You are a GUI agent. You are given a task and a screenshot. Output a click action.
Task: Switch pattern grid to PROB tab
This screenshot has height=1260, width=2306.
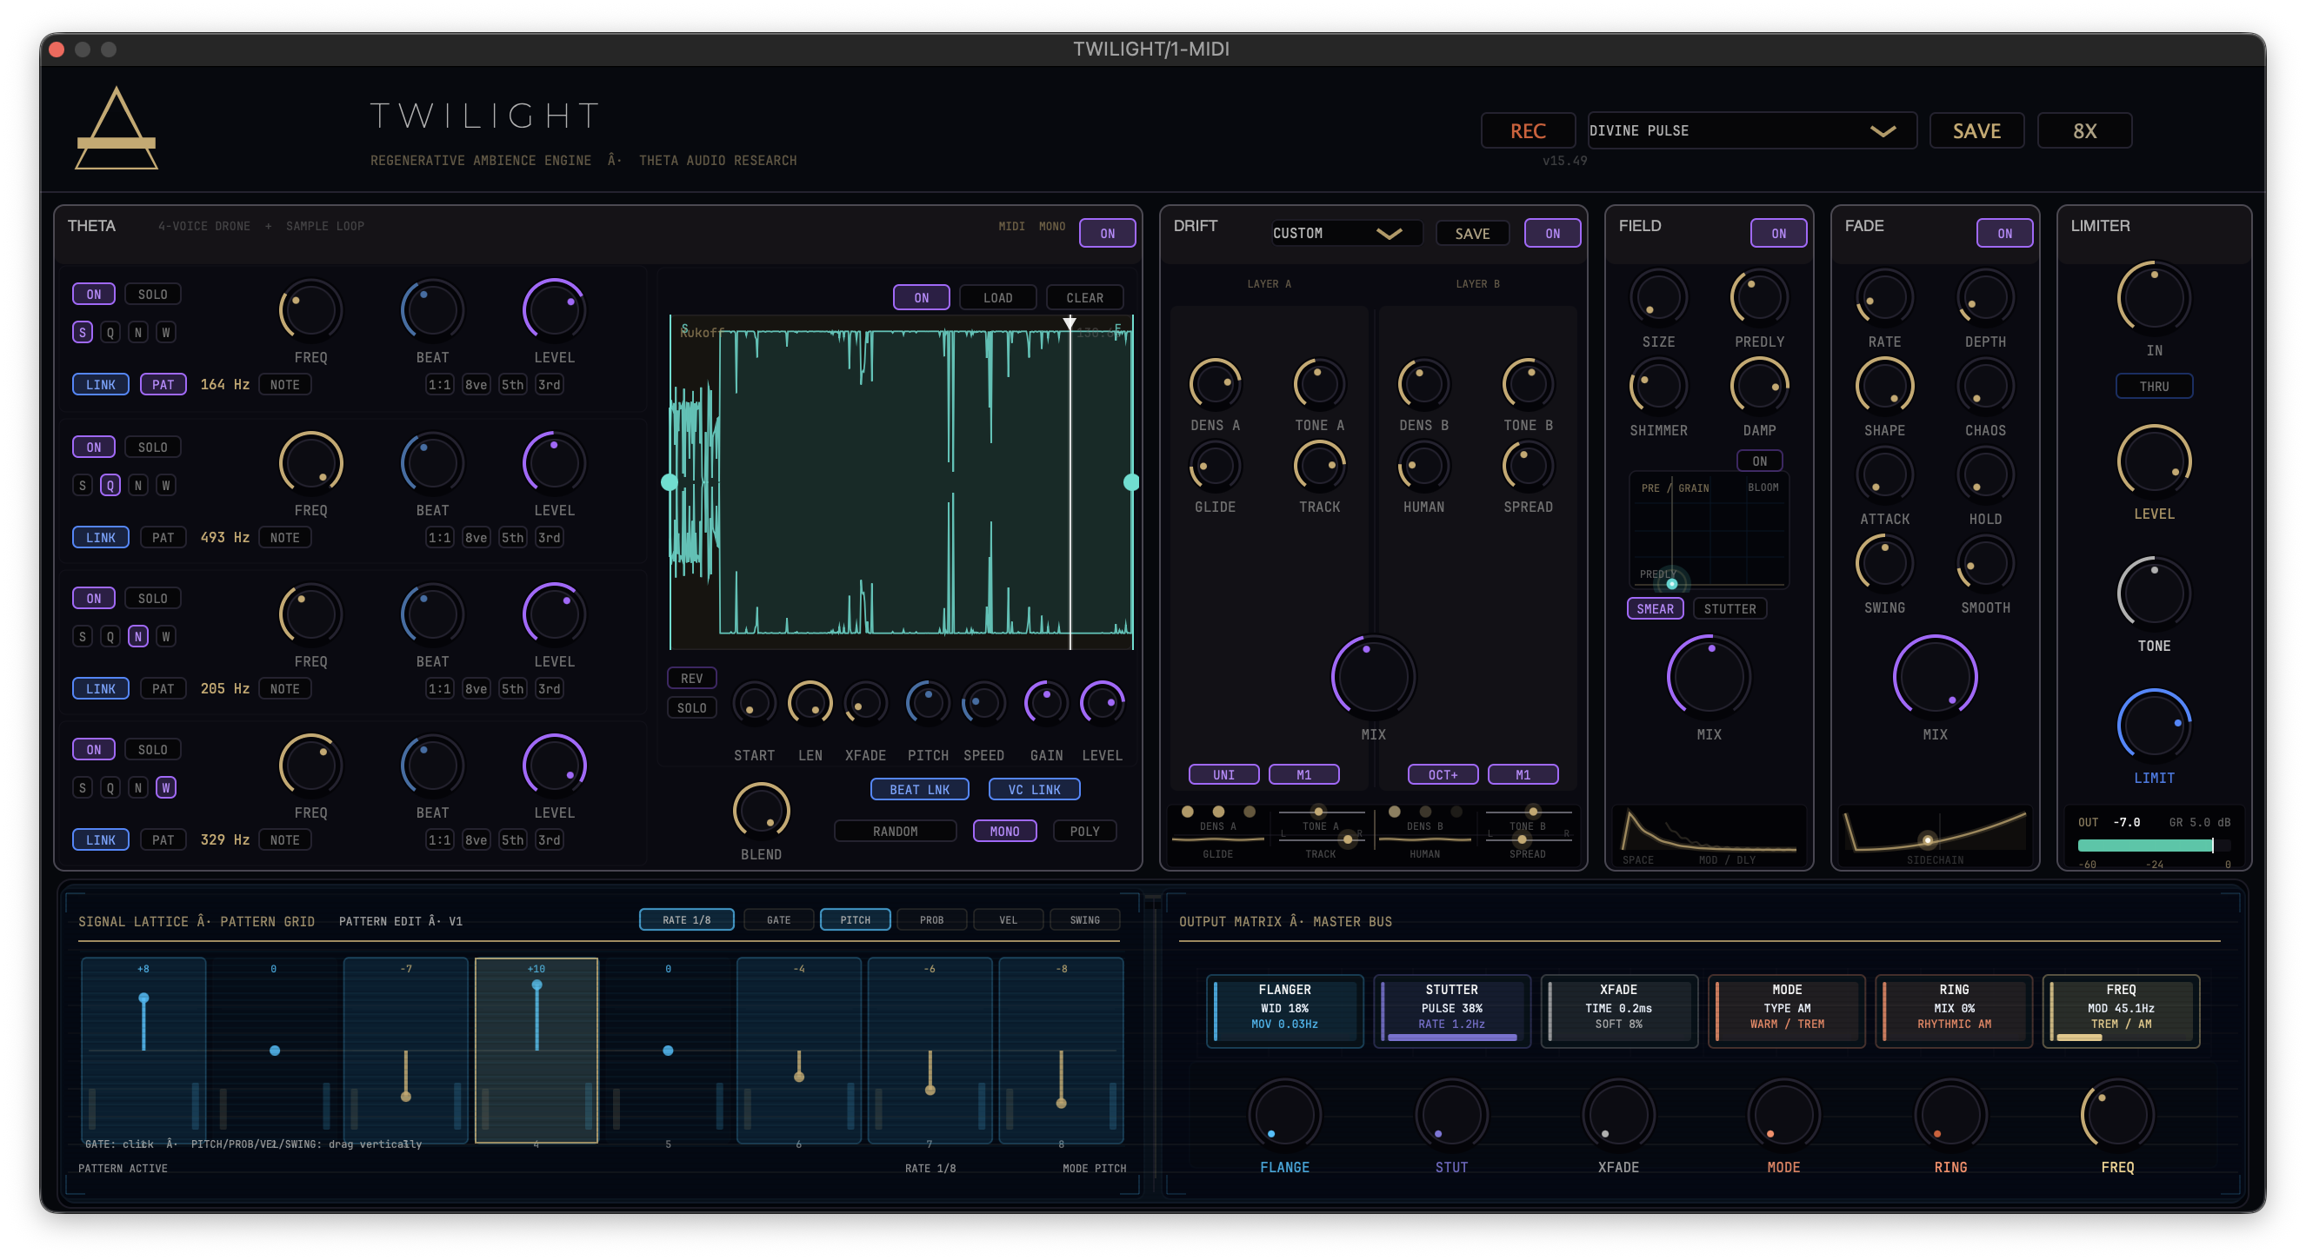tap(931, 920)
